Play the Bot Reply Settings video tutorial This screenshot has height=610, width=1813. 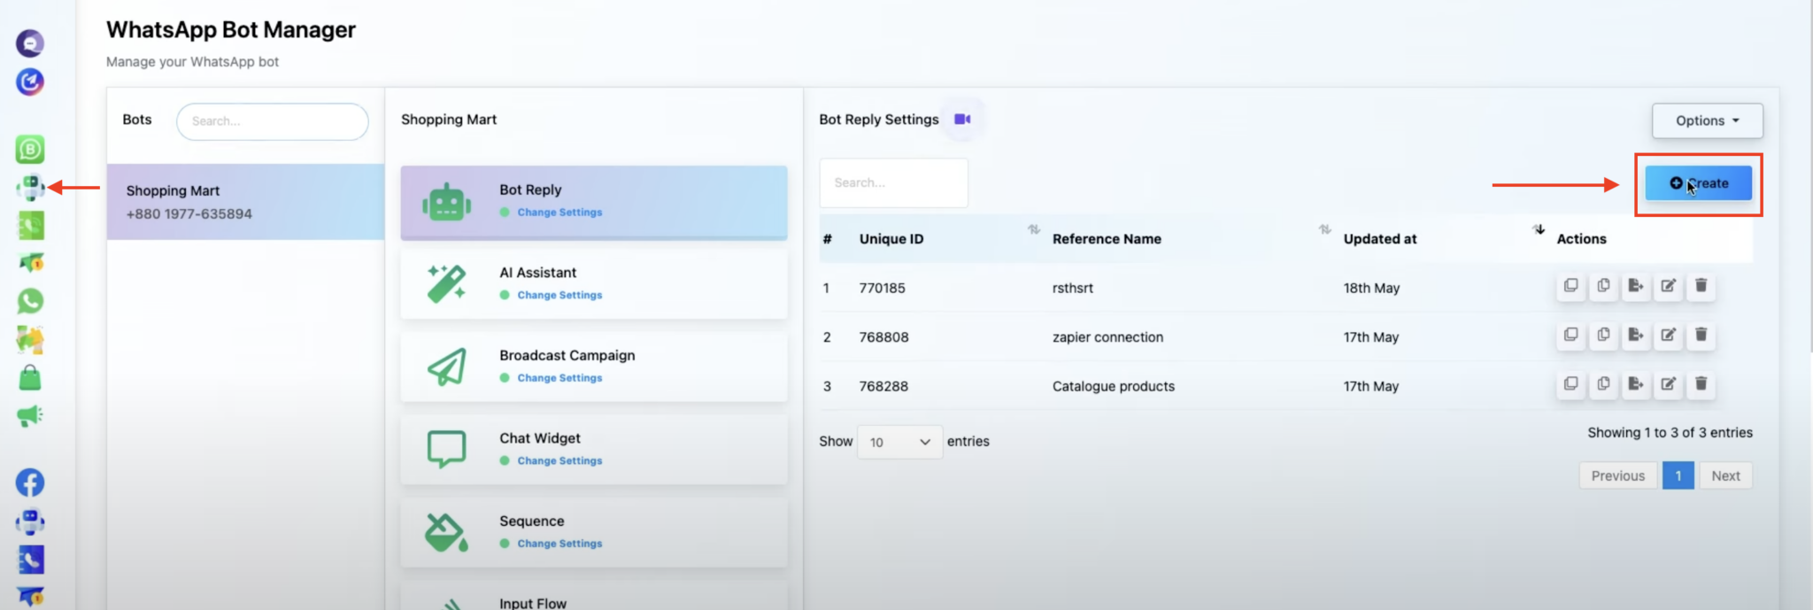pos(962,119)
